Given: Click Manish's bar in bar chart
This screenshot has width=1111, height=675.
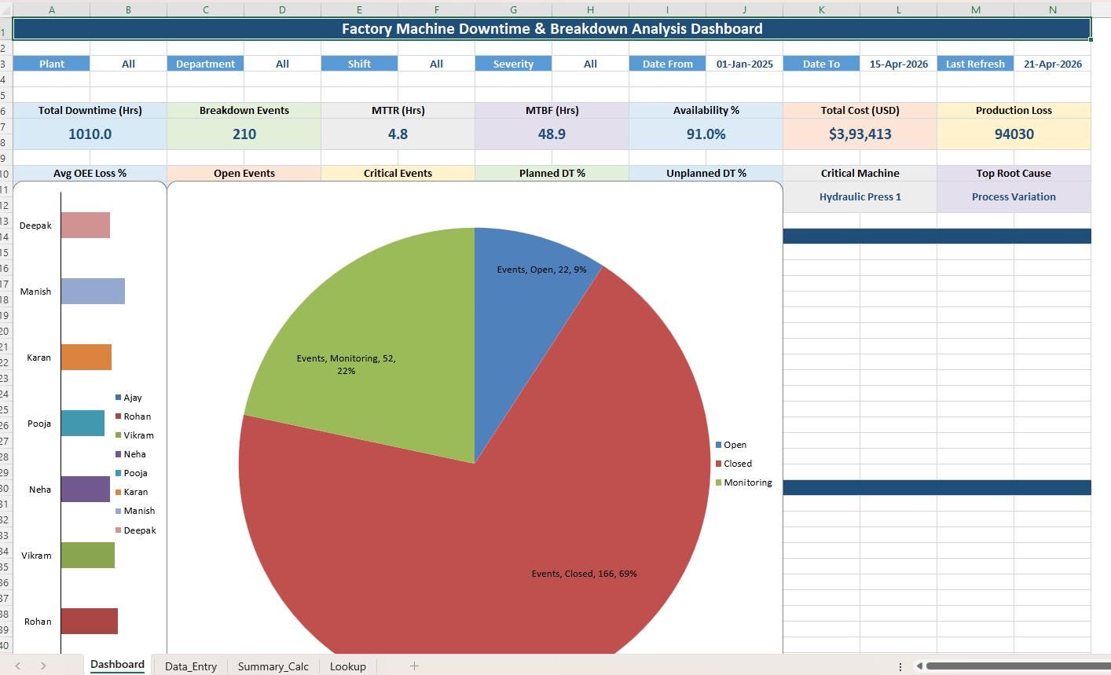Looking at the screenshot, I should 93,291.
